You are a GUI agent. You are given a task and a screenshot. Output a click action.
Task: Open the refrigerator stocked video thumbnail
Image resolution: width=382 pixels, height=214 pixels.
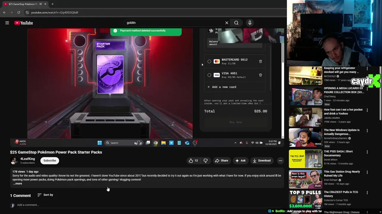pos(305,75)
